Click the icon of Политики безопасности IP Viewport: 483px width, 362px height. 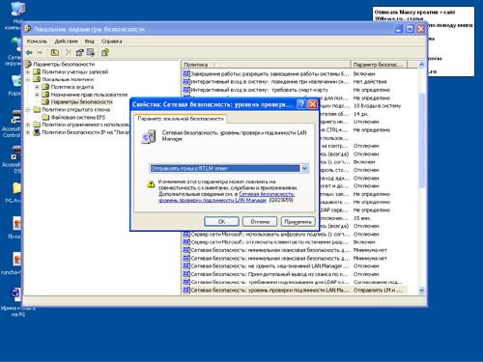click(37, 132)
